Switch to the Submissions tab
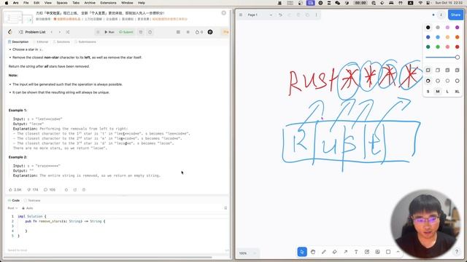This screenshot has width=467, height=262. [x=85, y=42]
